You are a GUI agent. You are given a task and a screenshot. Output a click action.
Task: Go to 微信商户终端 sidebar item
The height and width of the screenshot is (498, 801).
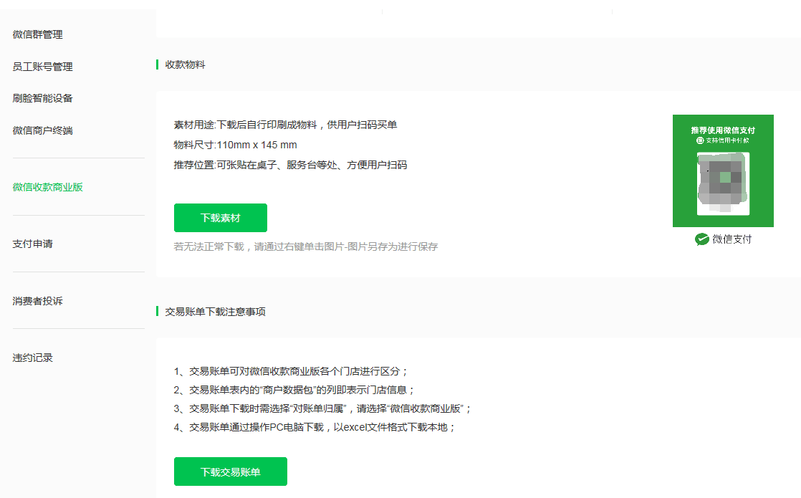coord(42,130)
